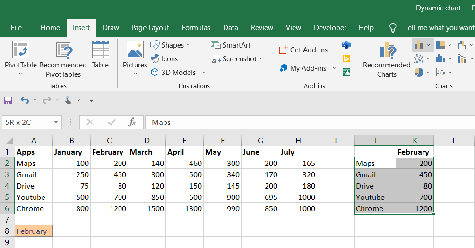Open the Name Box dropdown arrow
This screenshot has width=475, height=248.
[56, 122]
